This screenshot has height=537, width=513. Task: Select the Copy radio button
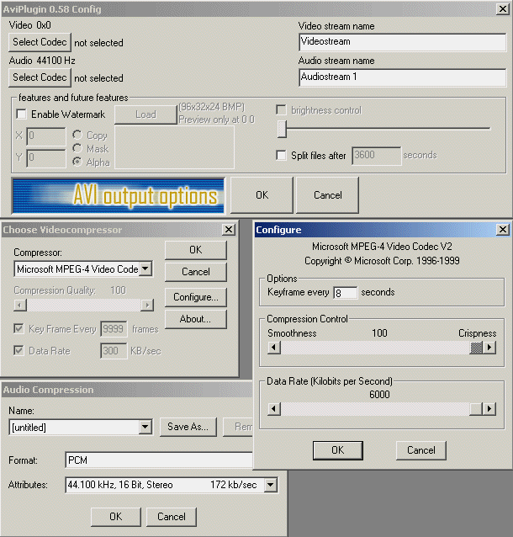(77, 135)
